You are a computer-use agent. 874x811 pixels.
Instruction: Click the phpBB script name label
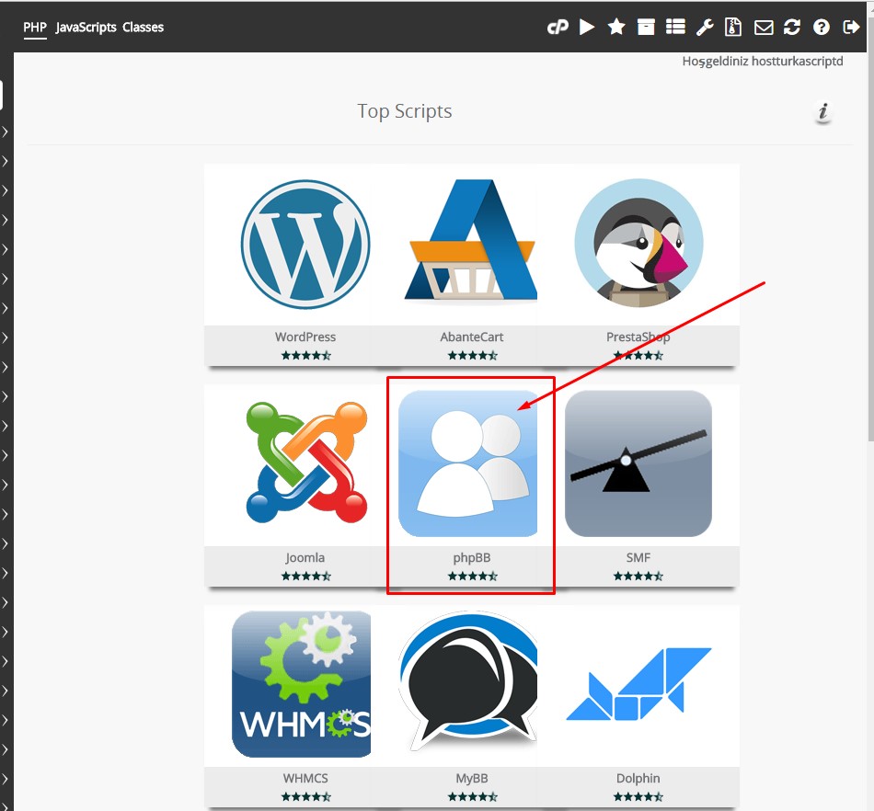(x=472, y=558)
